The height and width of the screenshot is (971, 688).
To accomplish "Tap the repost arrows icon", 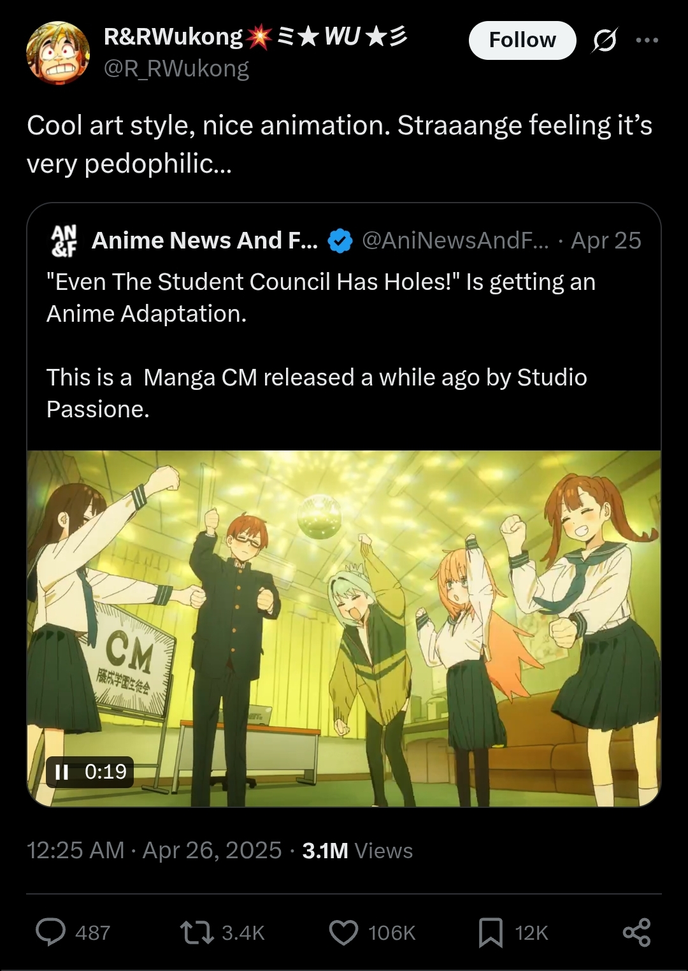I will point(197,933).
